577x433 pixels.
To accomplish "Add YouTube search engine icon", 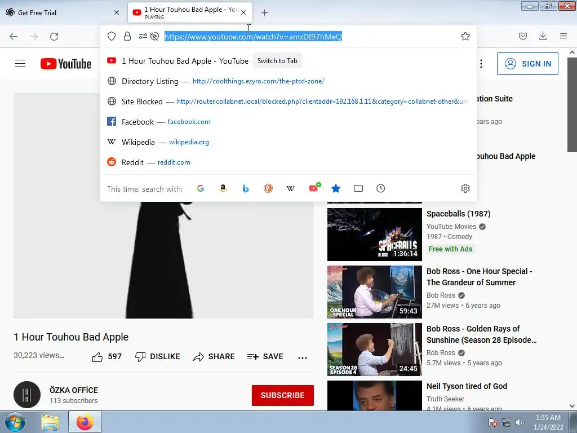I will pyautogui.click(x=313, y=188).
